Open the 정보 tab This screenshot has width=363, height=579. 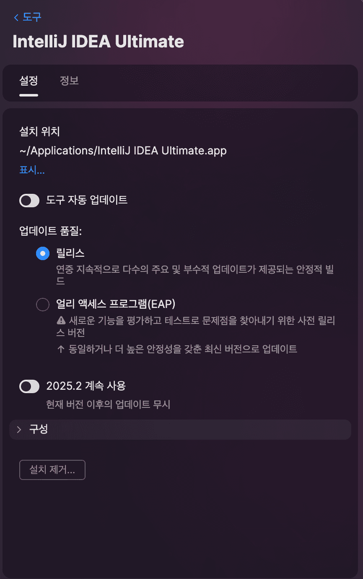coord(69,81)
